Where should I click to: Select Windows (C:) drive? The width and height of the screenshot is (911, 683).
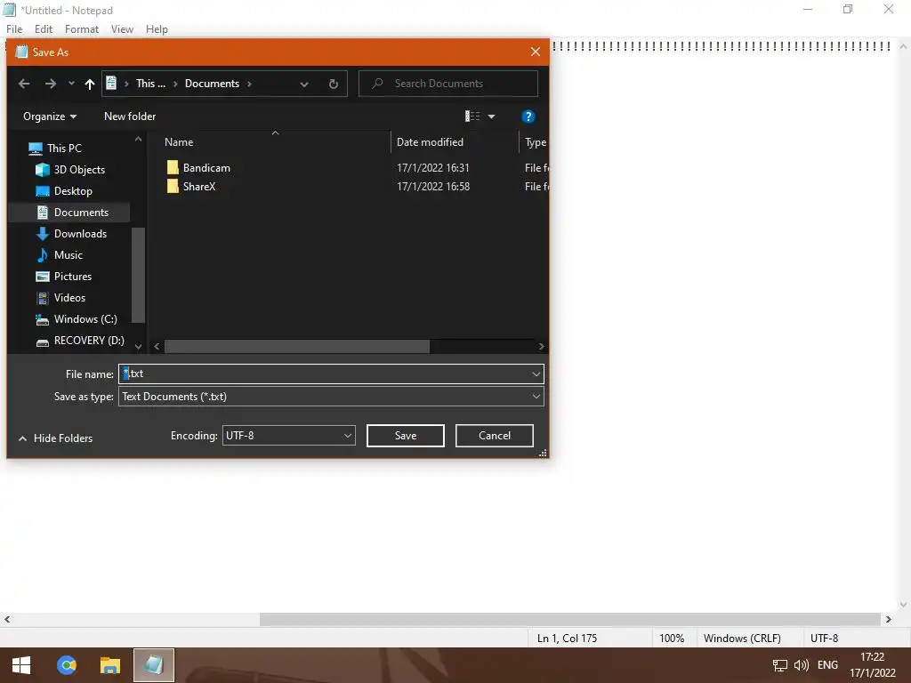coord(85,319)
